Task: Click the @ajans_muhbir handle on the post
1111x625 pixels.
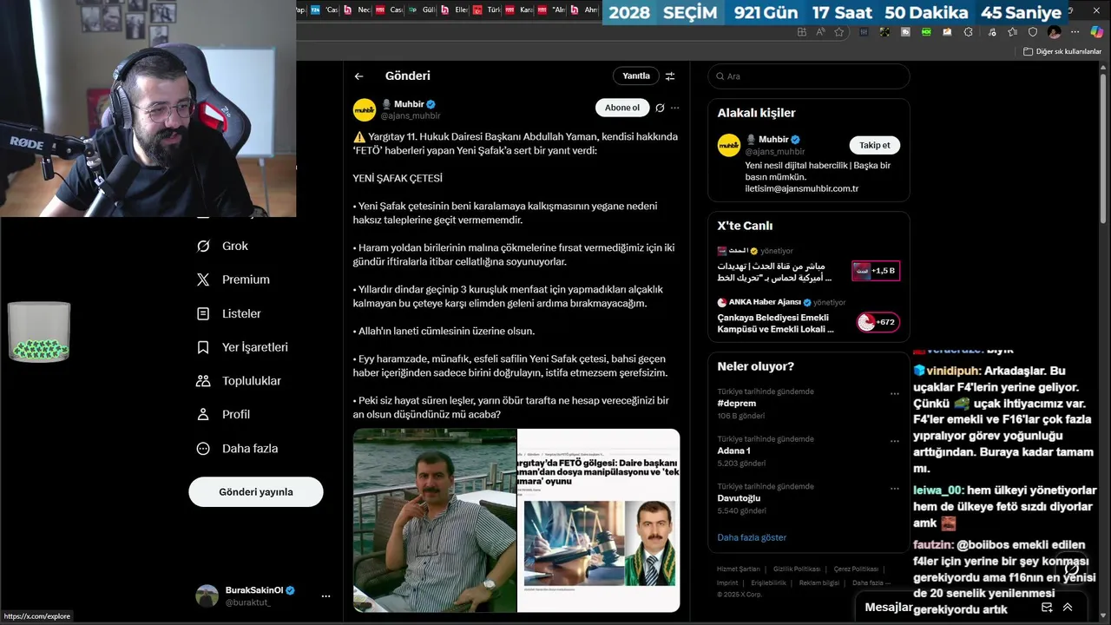Action: [411, 115]
